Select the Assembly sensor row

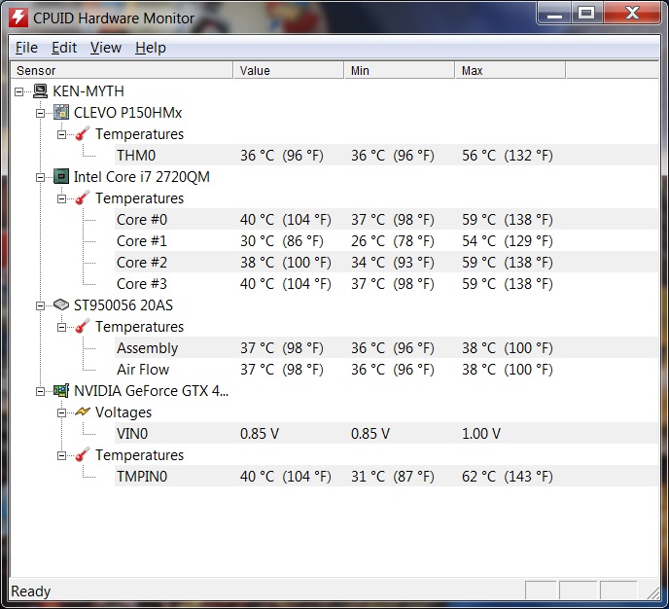386,348
